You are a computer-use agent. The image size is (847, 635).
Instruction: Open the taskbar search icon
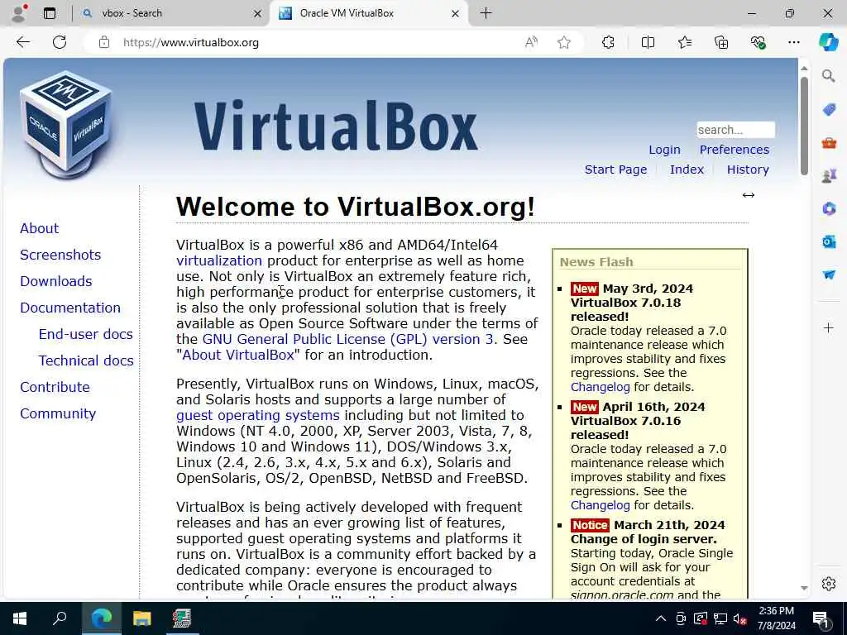(x=60, y=618)
